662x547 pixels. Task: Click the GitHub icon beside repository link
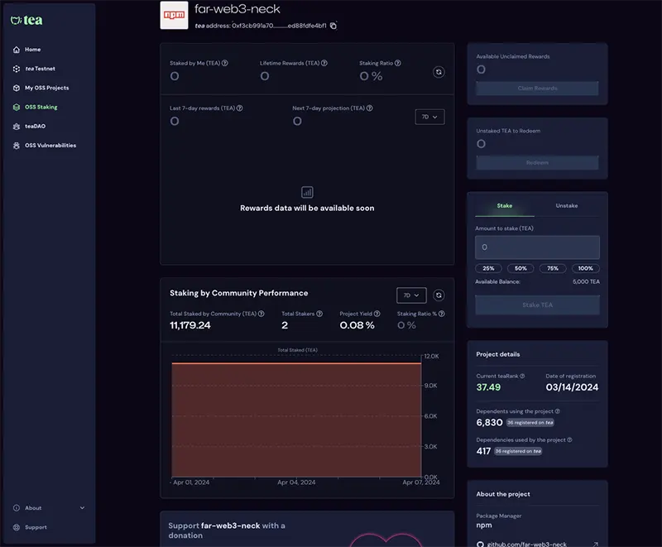(x=480, y=545)
